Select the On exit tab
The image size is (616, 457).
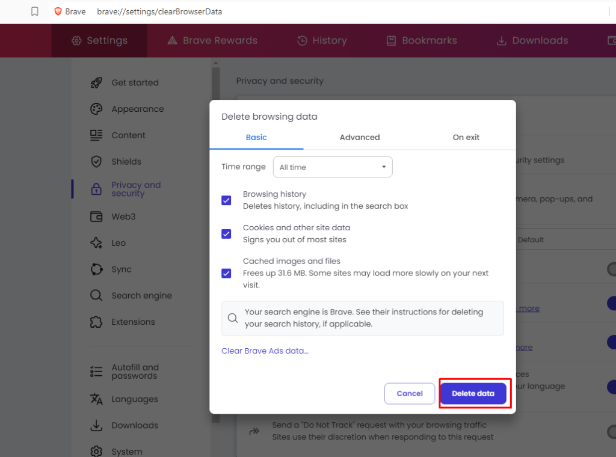(466, 137)
